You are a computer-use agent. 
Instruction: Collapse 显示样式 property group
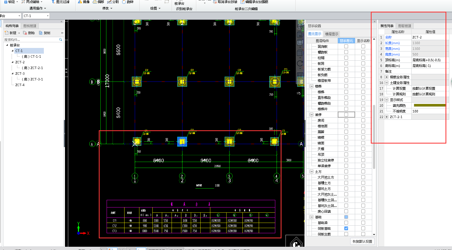387,100
